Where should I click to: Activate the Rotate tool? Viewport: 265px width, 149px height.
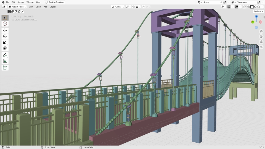(5, 36)
